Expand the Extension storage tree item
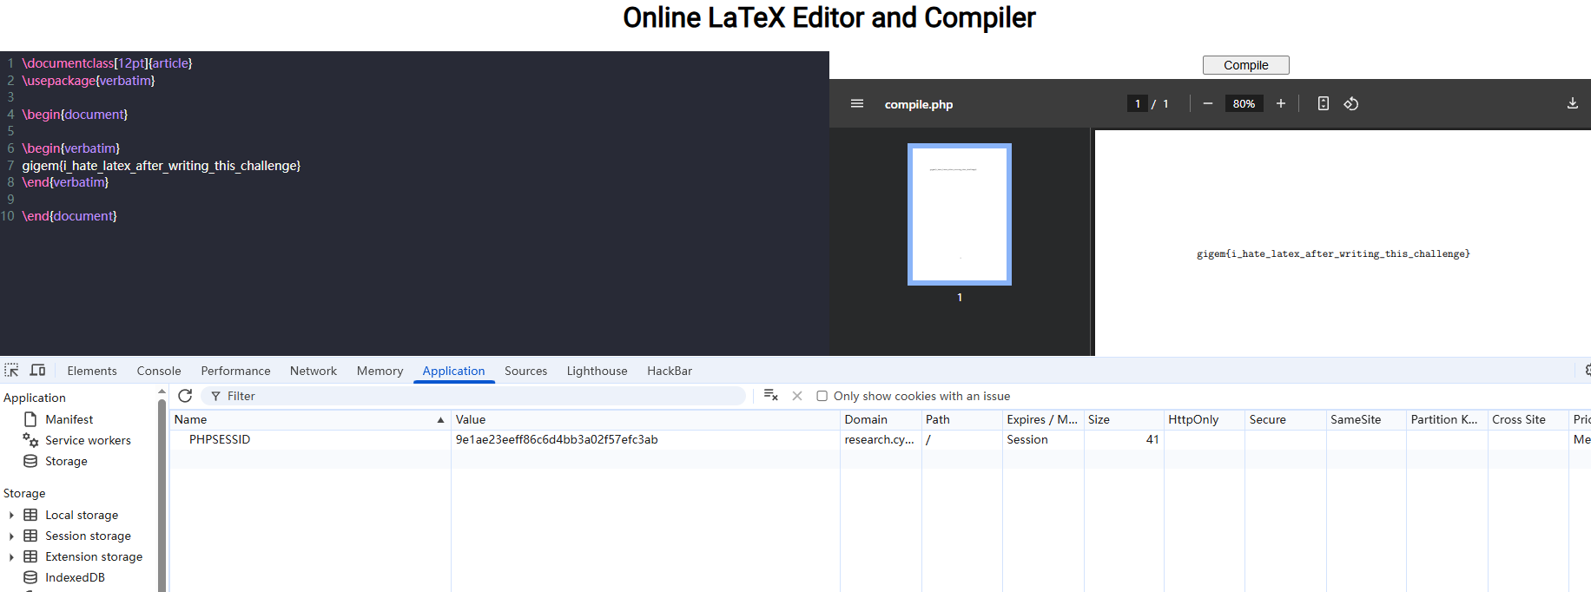Viewport: 1591px width, 592px height. point(11,556)
